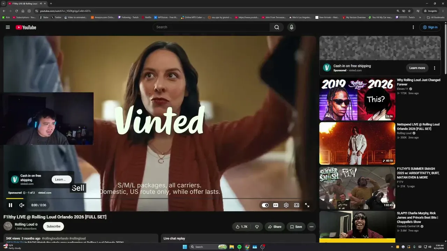
Task: Open the Netflix bookmark
Action: tap(147, 17)
